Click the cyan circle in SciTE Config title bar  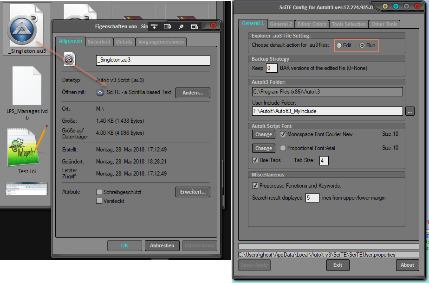coord(396,6)
